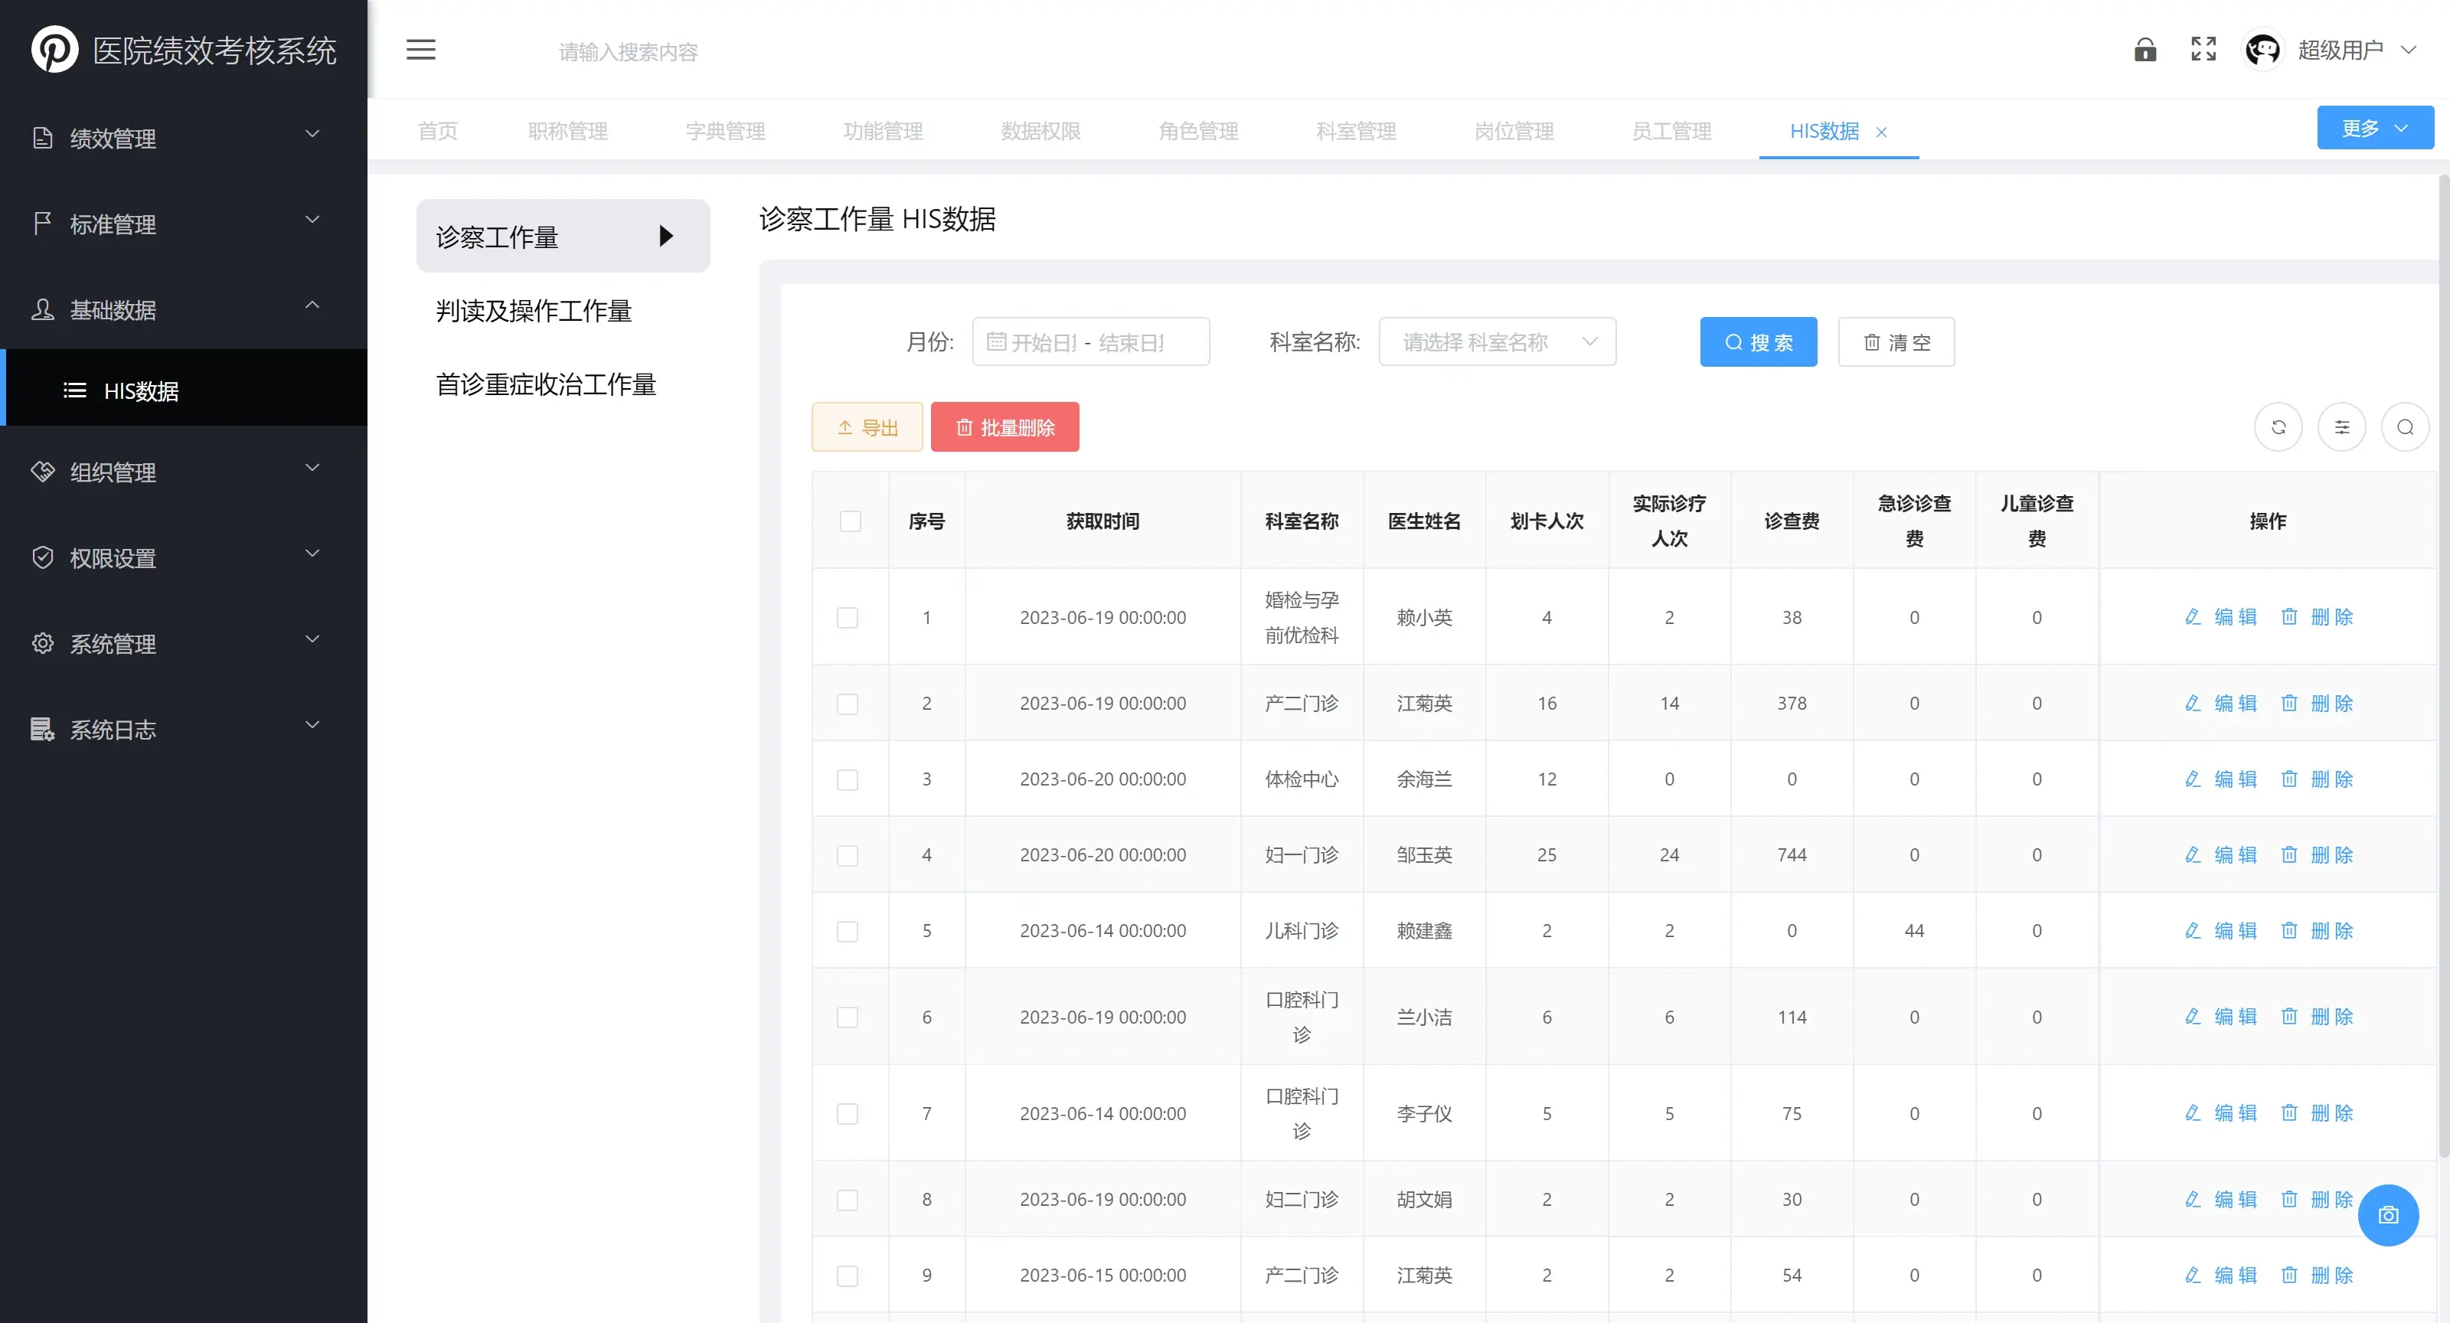Click the lock screen icon
2450x1323 pixels.
tap(2145, 50)
